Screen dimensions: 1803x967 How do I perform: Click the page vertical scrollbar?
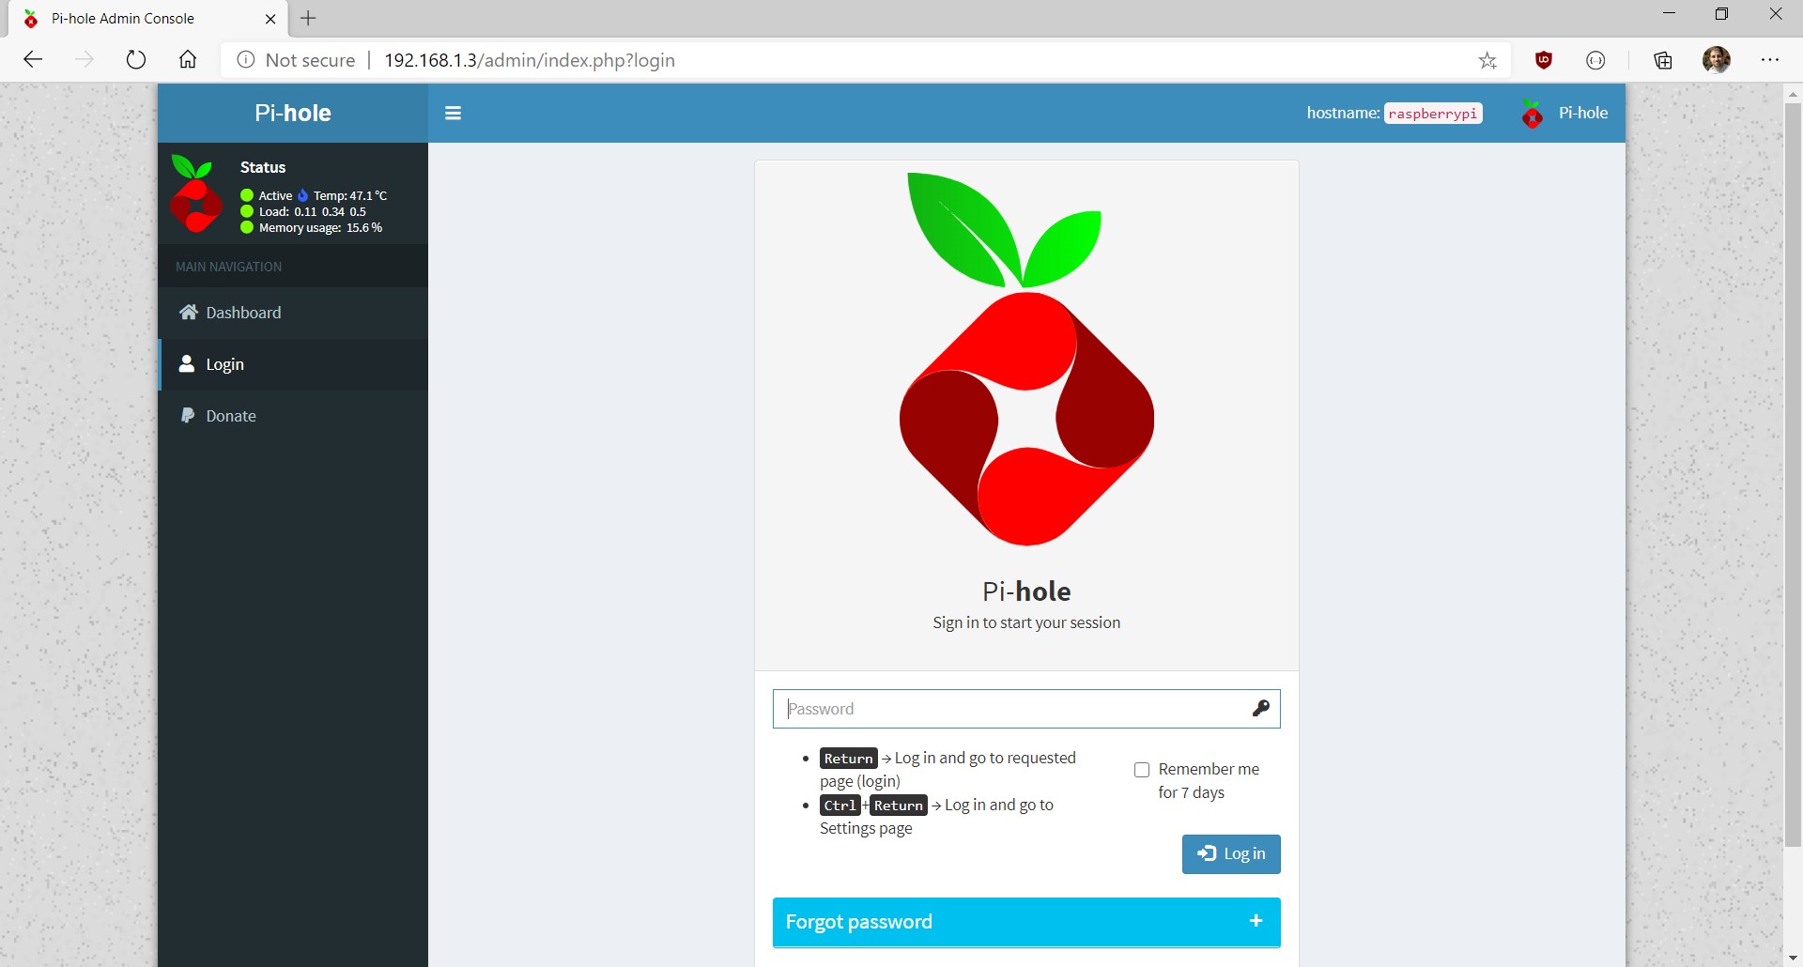coord(1793,475)
